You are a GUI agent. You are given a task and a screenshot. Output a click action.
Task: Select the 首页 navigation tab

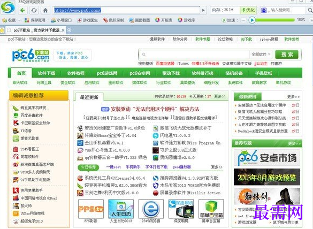tap(21, 73)
